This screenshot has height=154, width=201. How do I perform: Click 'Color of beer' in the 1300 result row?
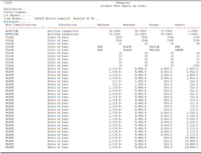pyautogui.click(x=58, y=40)
